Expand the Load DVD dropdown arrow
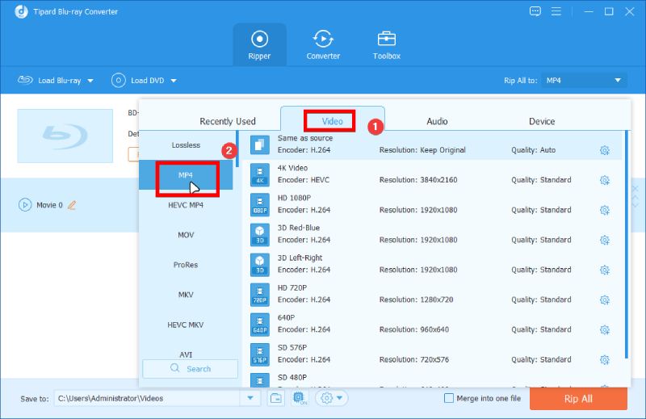The width and height of the screenshot is (646, 419). tap(174, 81)
